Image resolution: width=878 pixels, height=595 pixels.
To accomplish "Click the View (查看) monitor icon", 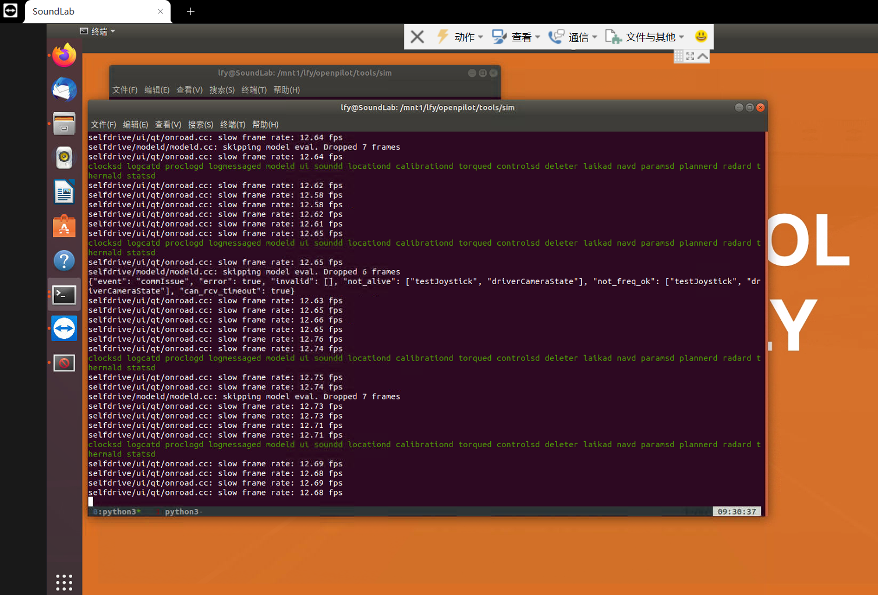I will tap(500, 36).
